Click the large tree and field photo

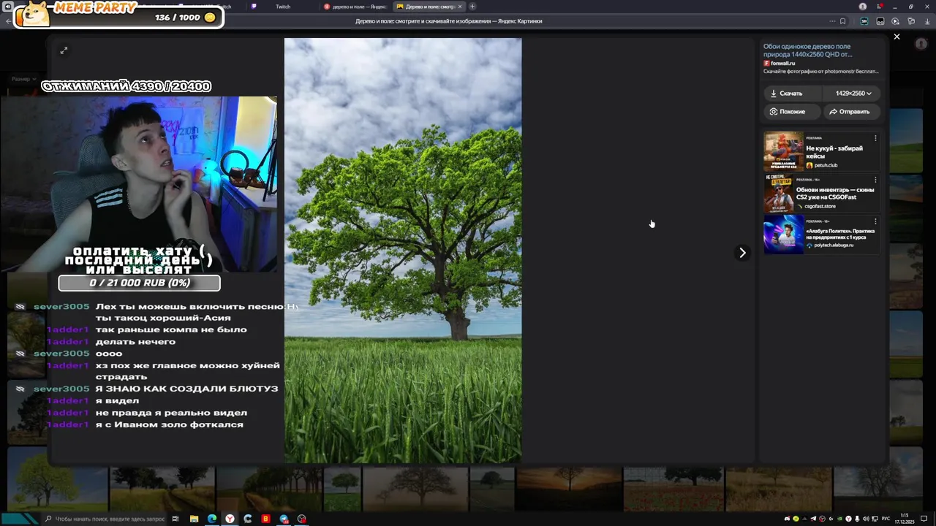(403, 251)
